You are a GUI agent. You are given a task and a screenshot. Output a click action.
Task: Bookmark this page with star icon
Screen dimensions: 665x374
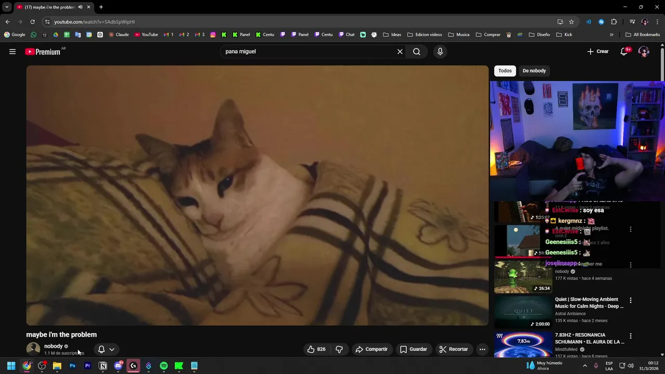pos(571,22)
